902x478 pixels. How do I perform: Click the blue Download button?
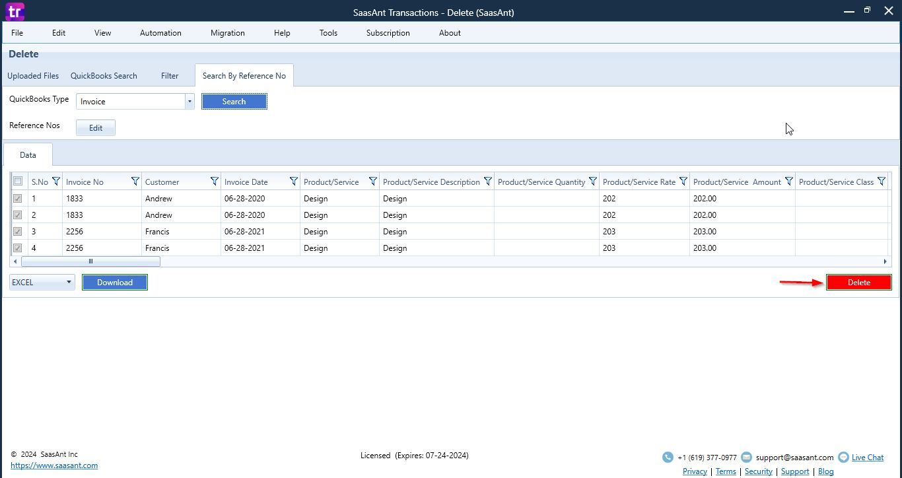coord(115,282)
